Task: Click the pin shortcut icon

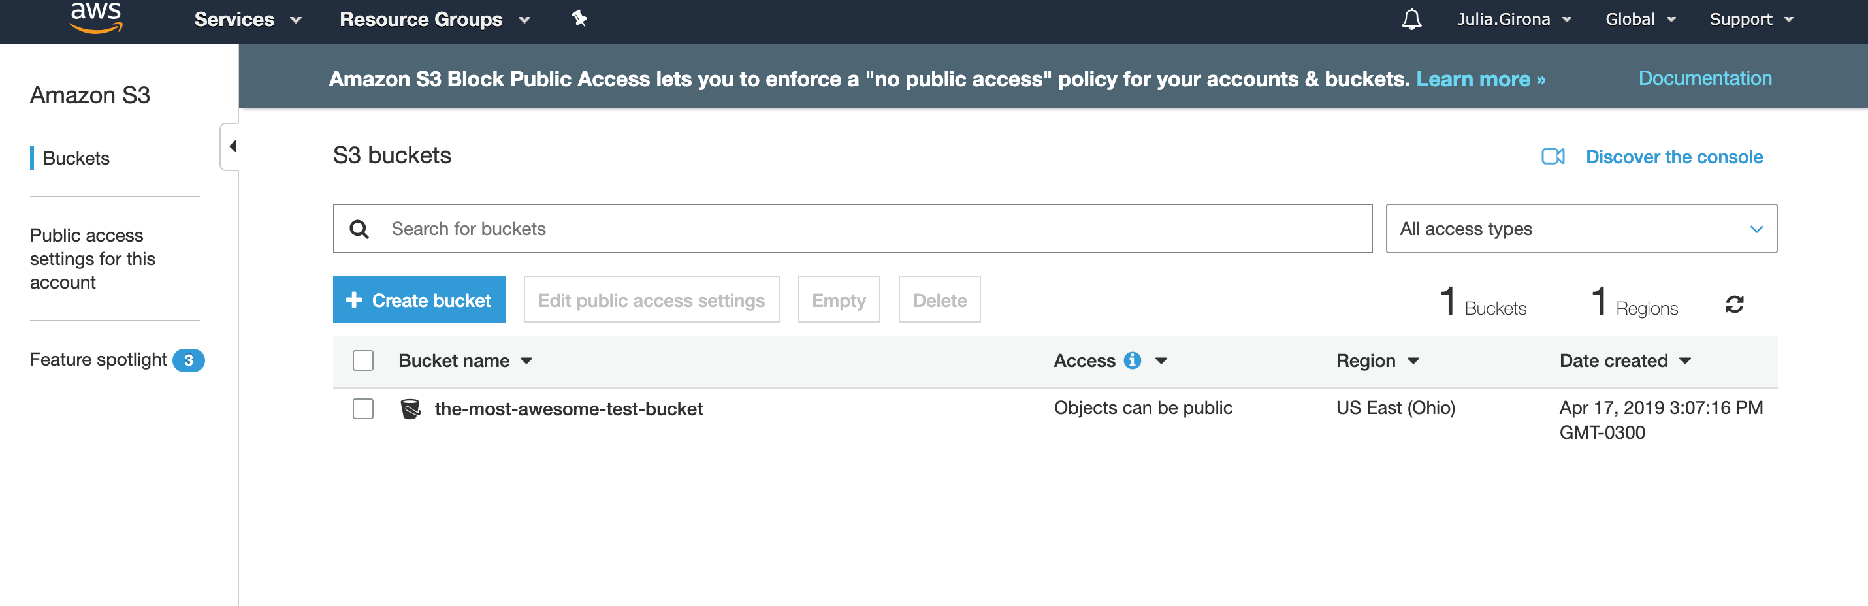Action: point(579,19)
